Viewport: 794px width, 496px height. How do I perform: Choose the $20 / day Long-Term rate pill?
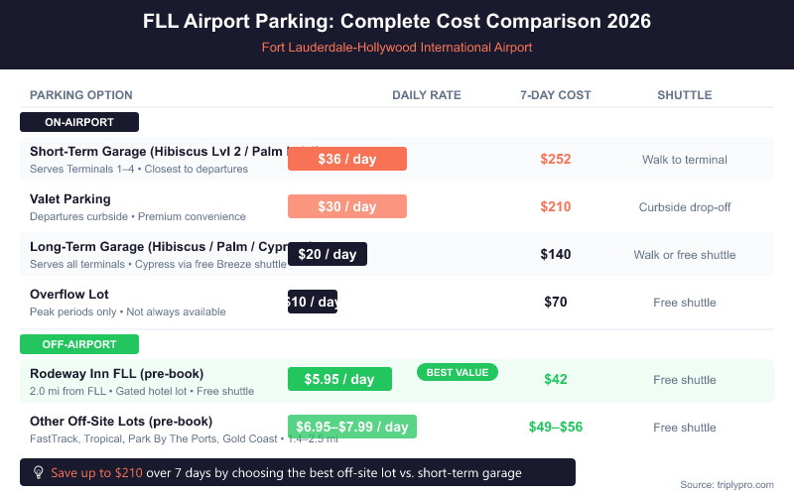tap(328, 254)
